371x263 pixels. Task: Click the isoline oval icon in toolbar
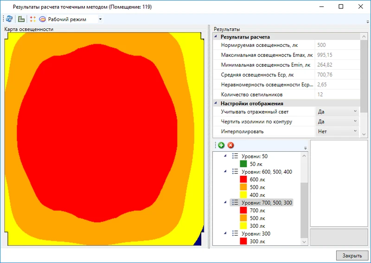click(43, 19)
